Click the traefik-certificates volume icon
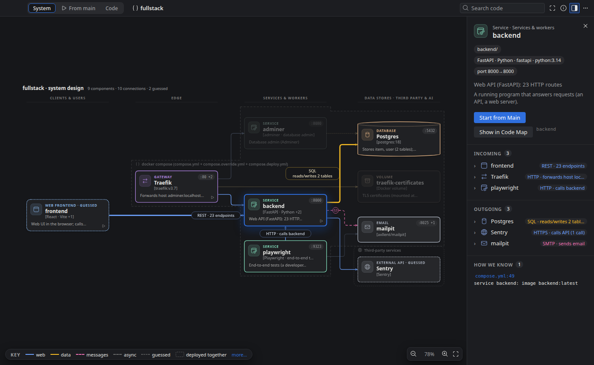 [367, 181]
